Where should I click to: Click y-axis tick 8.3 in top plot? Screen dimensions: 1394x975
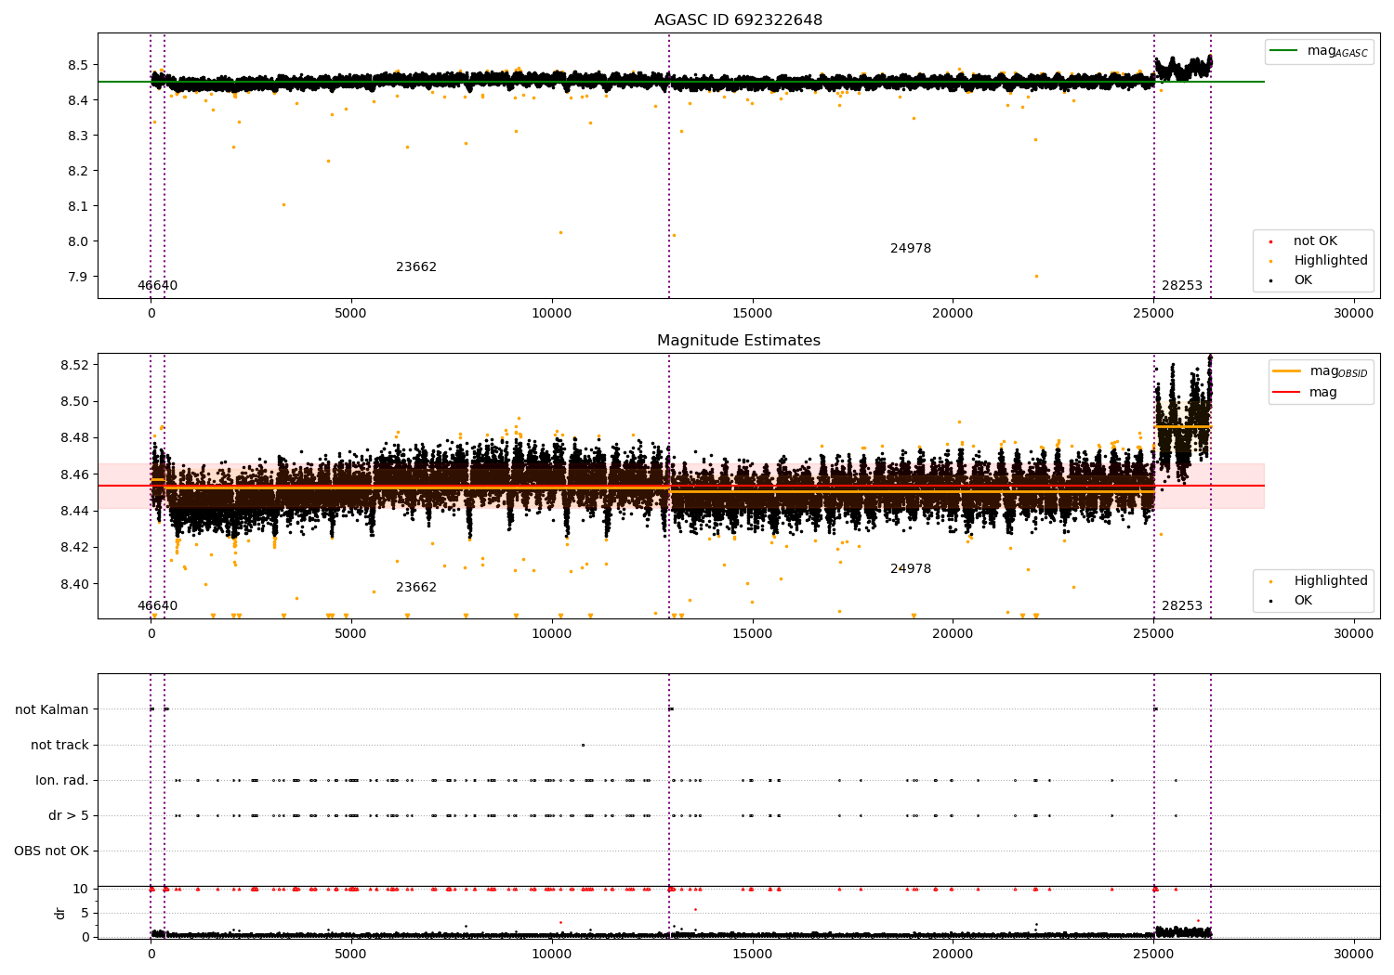pyautogui.click(x=78, y=136)
